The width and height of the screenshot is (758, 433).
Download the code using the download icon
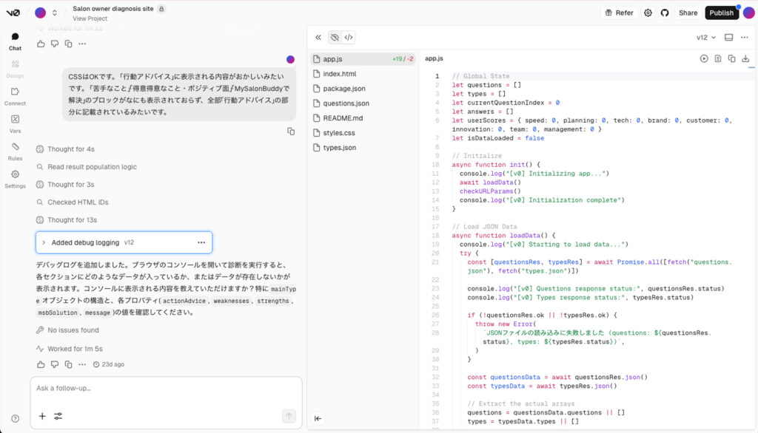click(x=745, y=58)
